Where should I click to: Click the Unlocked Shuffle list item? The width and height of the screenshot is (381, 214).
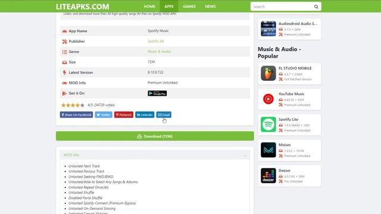point(81,193)
